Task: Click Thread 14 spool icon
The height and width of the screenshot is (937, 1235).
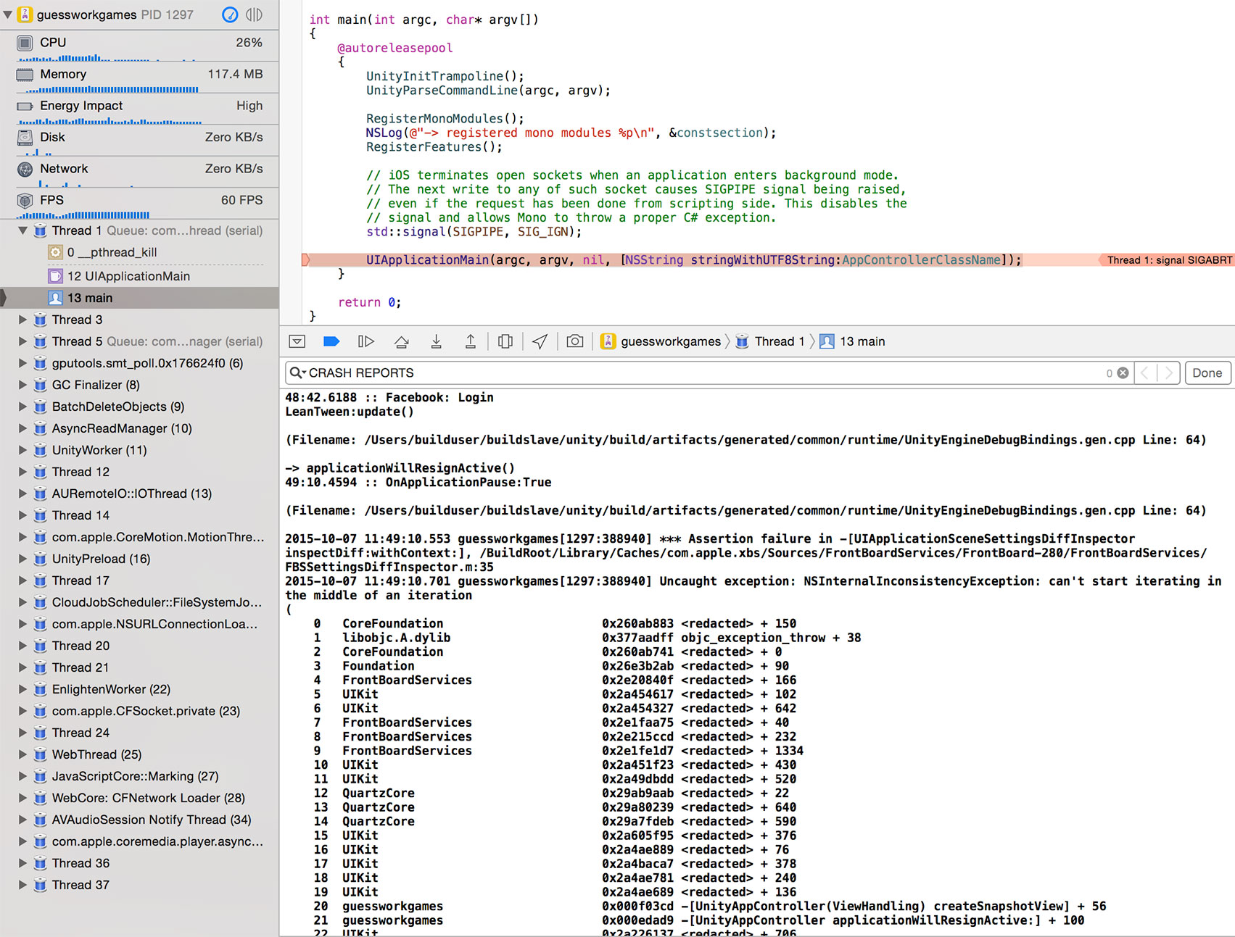Action: coord(41,515)
